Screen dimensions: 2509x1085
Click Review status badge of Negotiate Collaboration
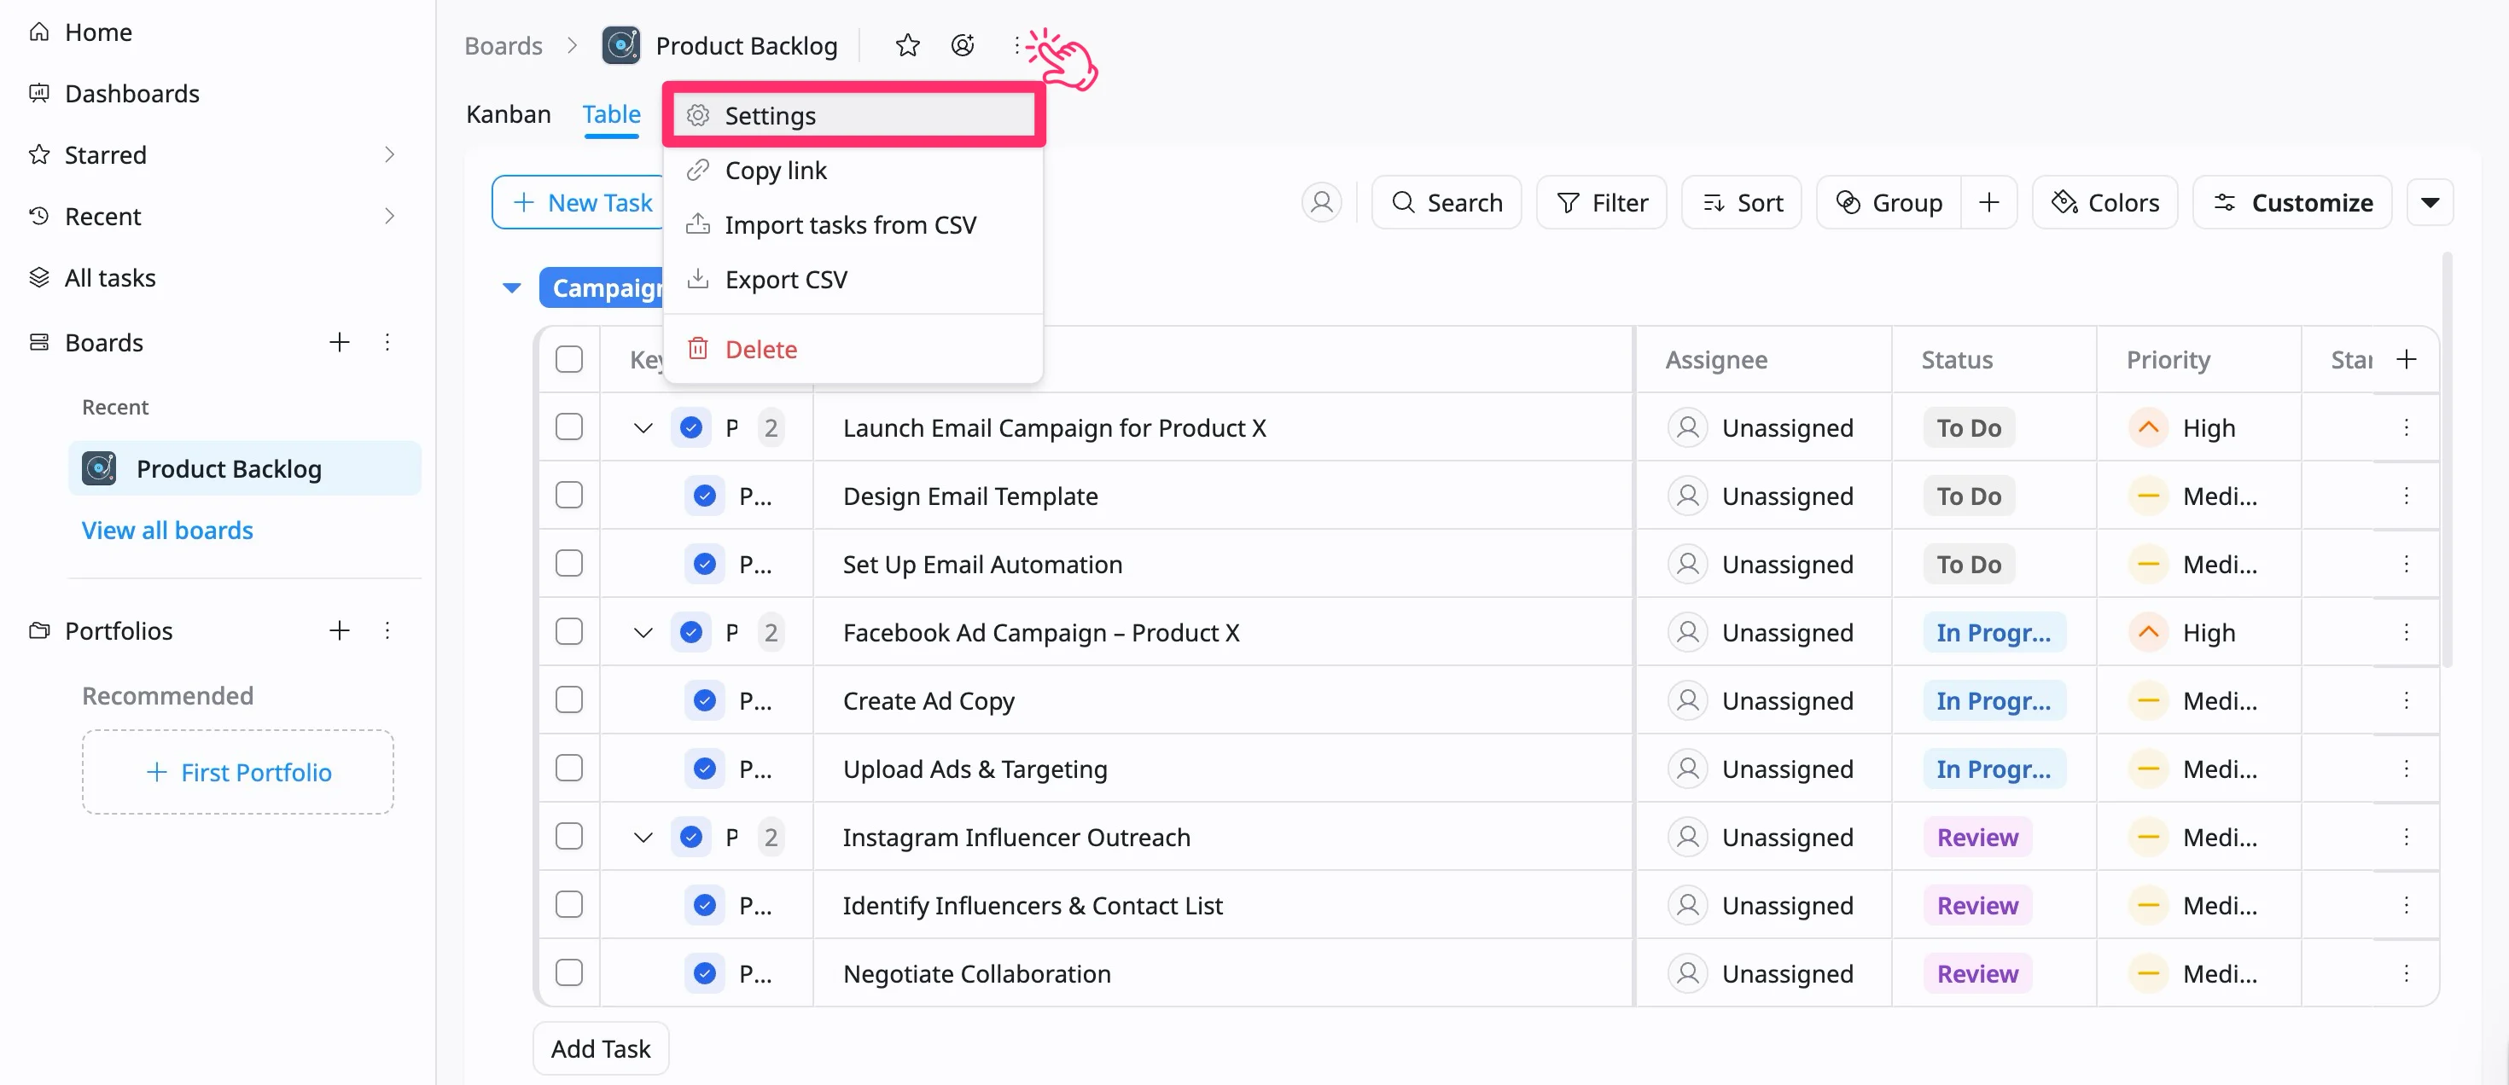1977,973
